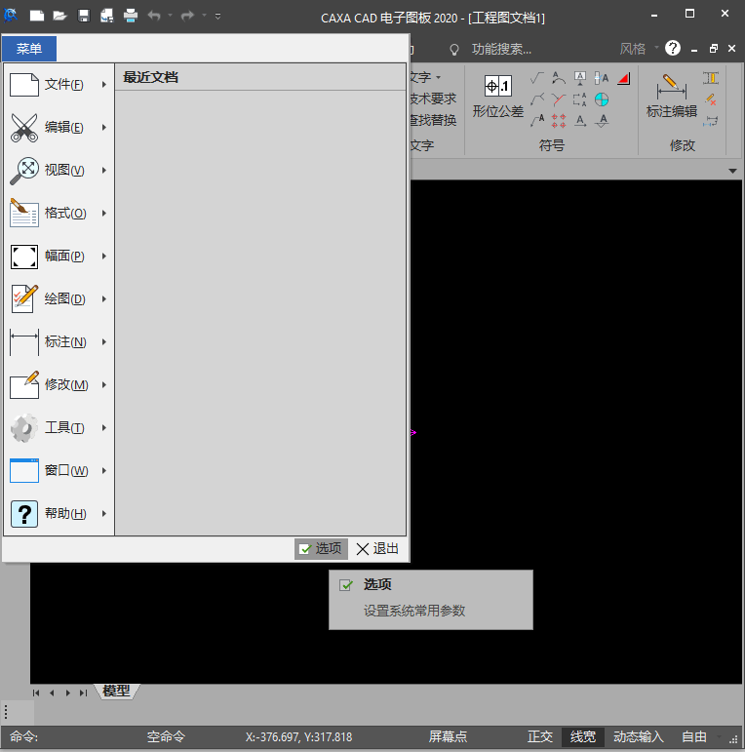Click the 技术要求 technical requirements button
Image resolution: width=745 pixels, height=752 pixels.
433,99
